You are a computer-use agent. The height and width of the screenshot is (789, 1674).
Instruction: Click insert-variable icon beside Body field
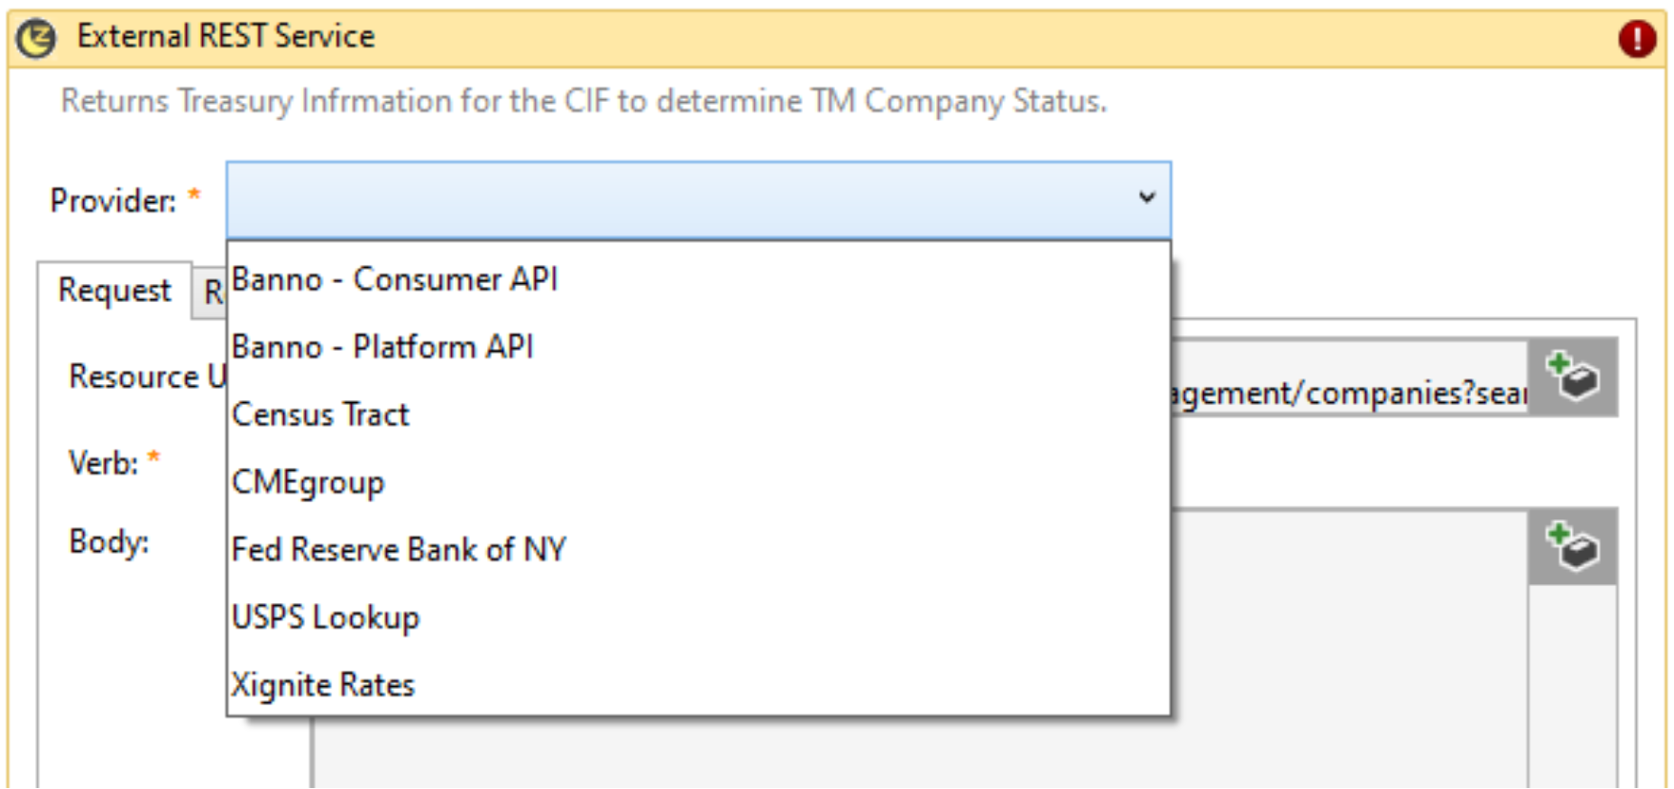pyautogui.click(x=1572, y=547)
